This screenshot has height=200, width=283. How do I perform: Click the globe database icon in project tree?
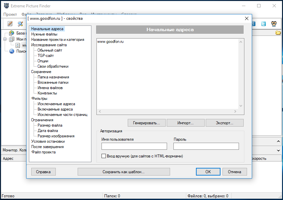point(11,33)
